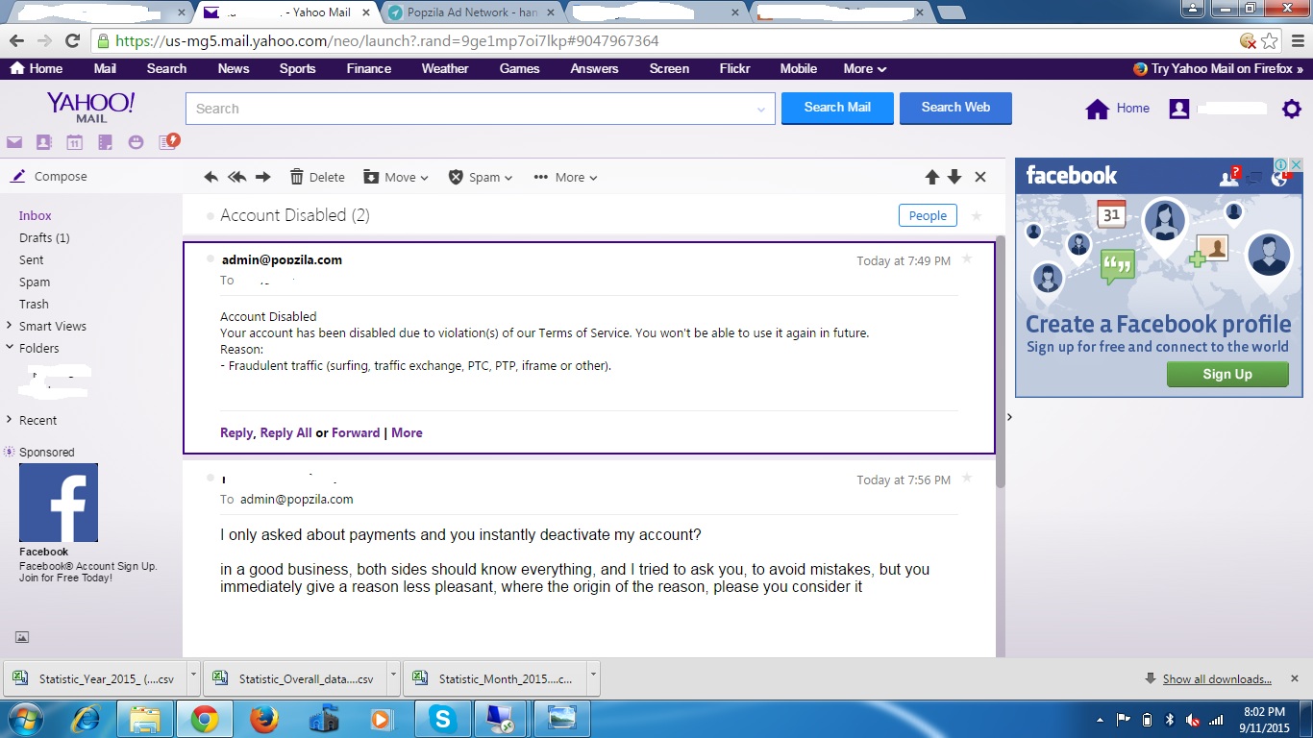The width and height of the screenshot is (1313, 738).
Task: Open the settings gear icon
Action: (x=1292, y=109)
